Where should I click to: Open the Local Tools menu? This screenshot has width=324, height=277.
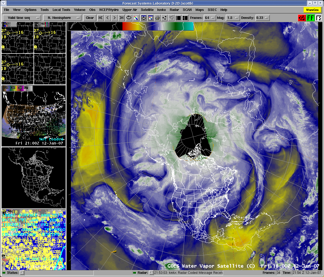[x=61, y=10]
